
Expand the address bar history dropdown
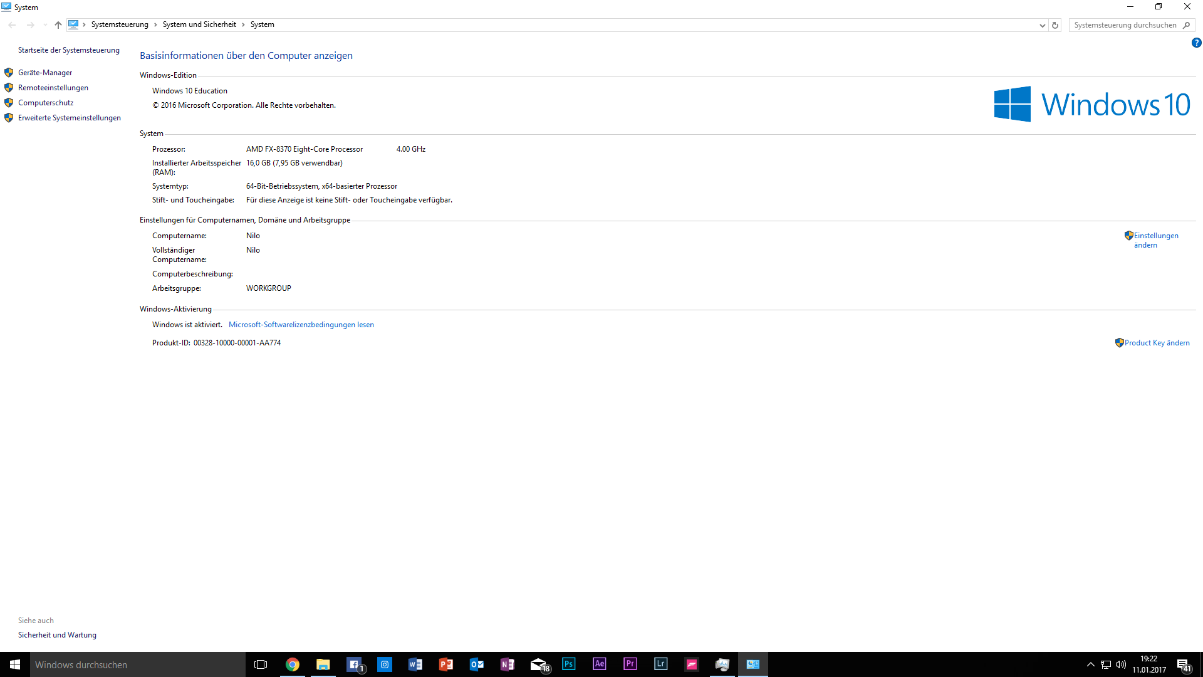(1042, 25)
